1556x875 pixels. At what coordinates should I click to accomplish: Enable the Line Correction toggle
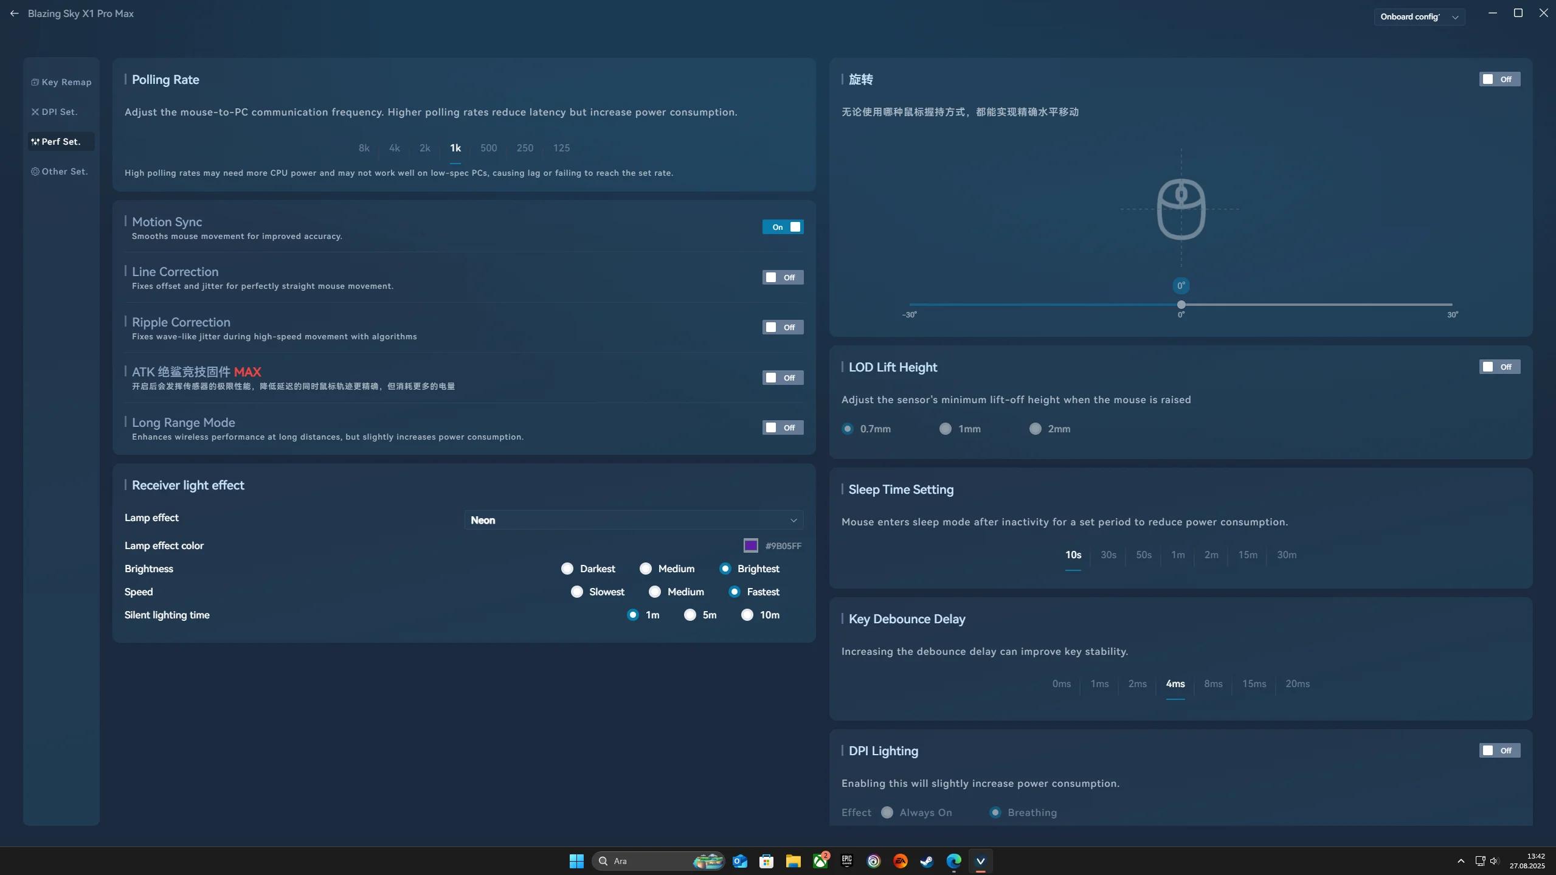(x=783, y=277)
